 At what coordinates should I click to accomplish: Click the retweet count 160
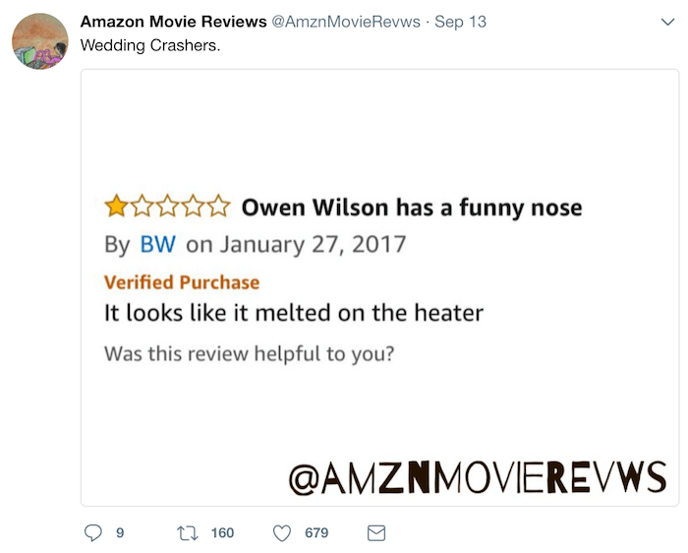point(222,532)
